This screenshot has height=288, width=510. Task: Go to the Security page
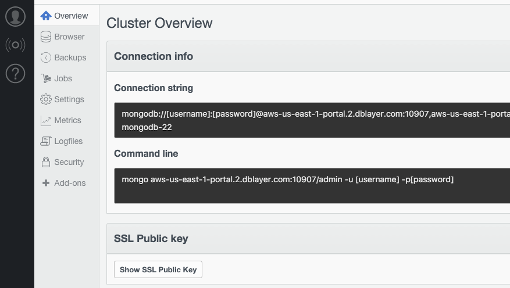[67, 162]
